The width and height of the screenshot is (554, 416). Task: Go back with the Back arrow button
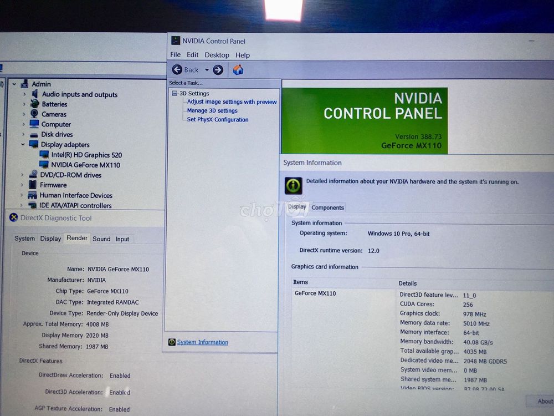pyautogui.click(x=177, y=70)
